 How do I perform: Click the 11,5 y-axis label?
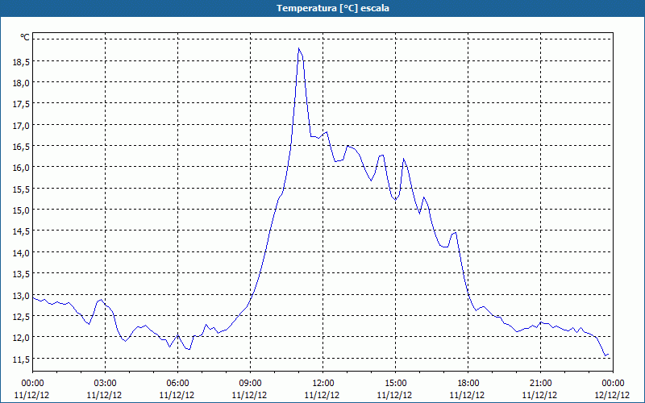click(x=22, y=359)
